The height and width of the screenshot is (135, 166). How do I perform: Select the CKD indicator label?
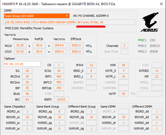(152, 40)
